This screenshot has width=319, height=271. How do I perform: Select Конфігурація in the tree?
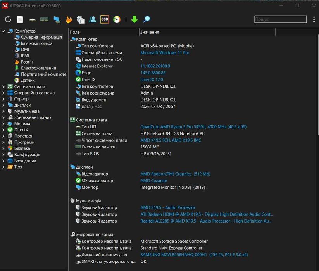pyautogui.click(x=27, y=154)
